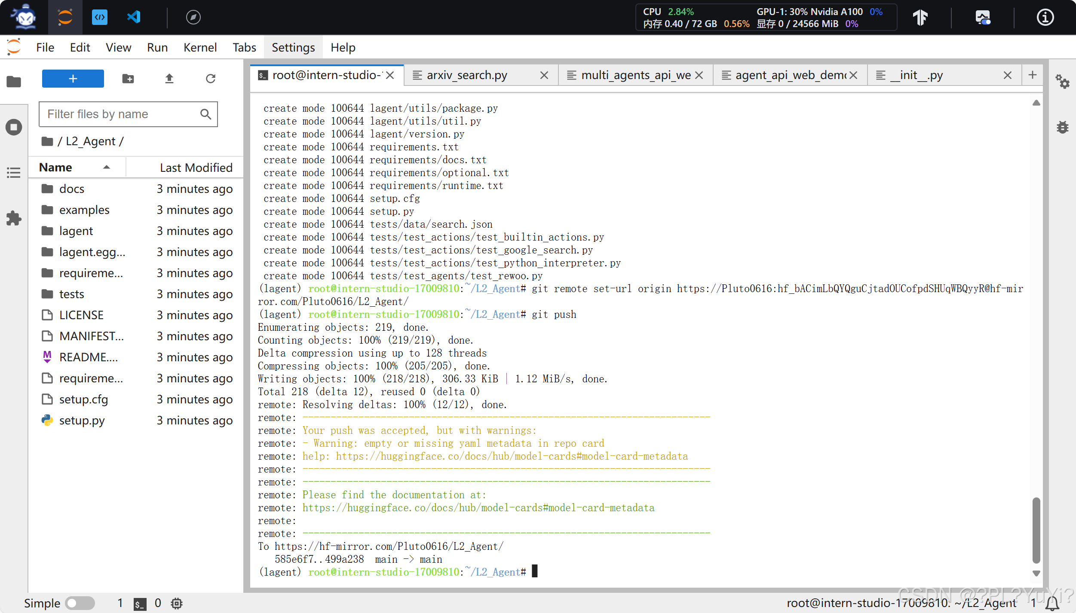This screenshot has width=1076, height=613.
Task: Open the Table of Contents sidebar panel
Action: coord(14,173)
